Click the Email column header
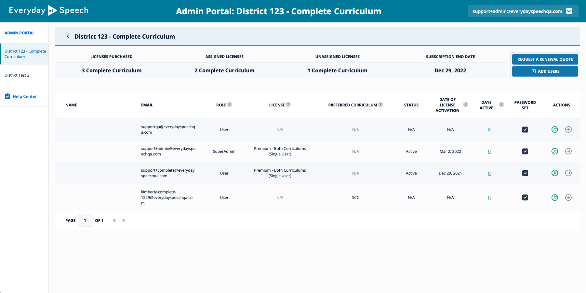586x293 pixels. (147, 105)
